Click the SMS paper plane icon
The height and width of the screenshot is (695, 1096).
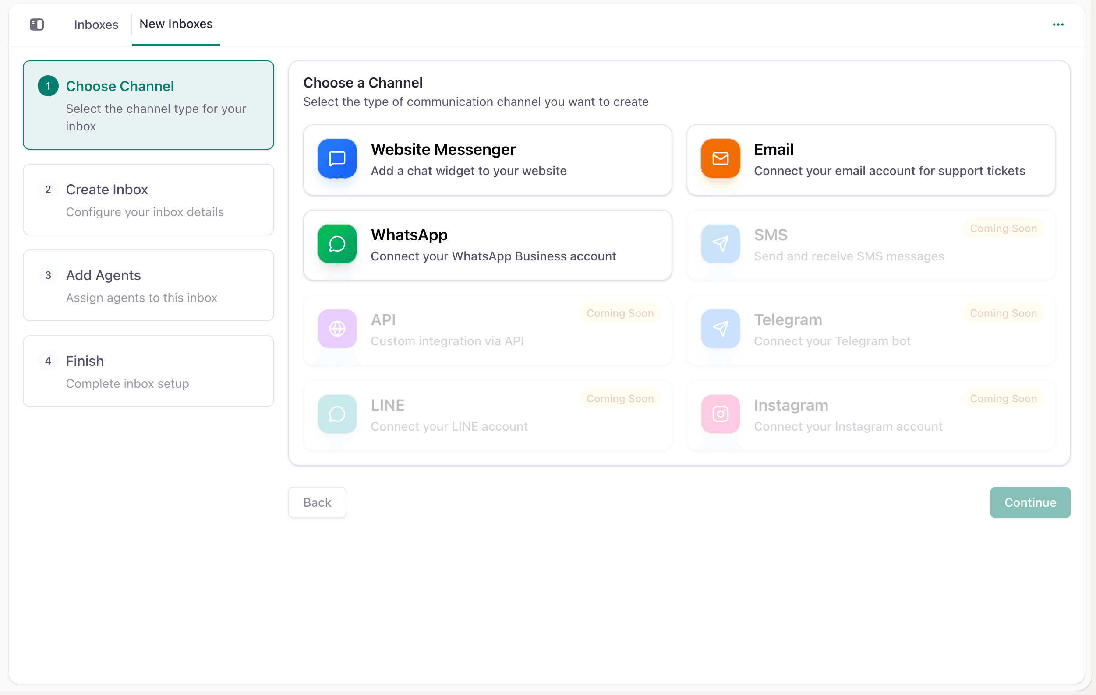(x=721, y=244)
